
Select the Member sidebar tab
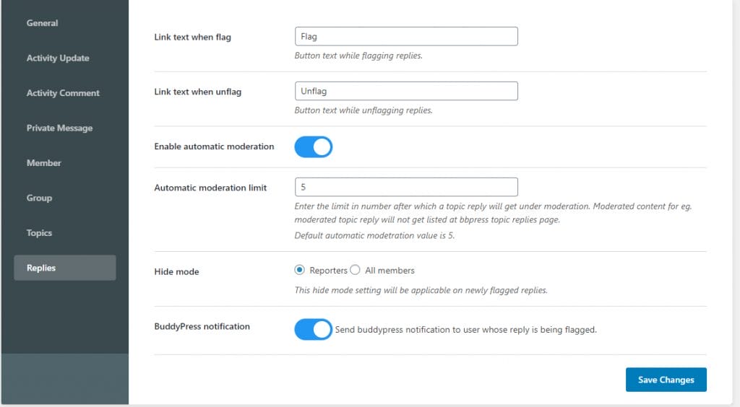(43, 163)
